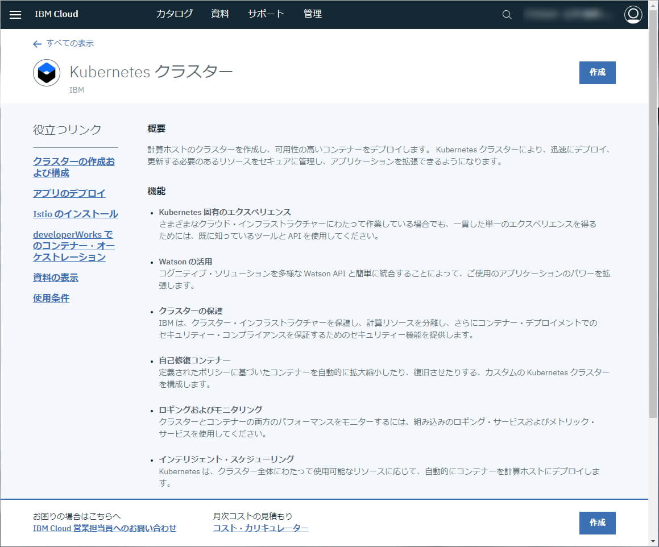Click the Kubernetes クラスター page title

click(x=151, y=72)
